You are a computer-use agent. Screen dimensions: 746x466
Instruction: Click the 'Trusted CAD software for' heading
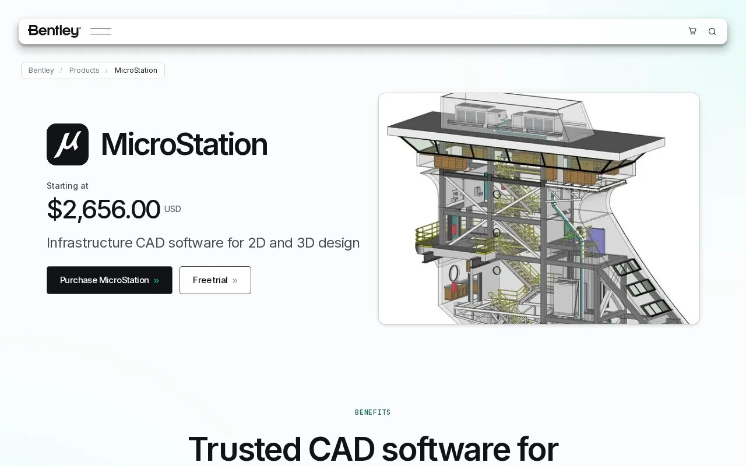[373, 449]
